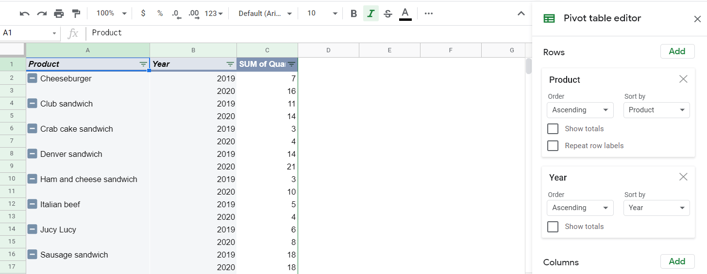Viewport: 707px width, 274px height.
Task: Open the text color picker
Action: [x=405, y=14]
